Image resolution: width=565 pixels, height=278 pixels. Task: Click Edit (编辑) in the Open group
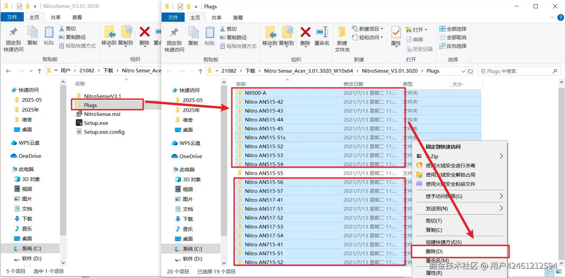[x=415, y=39]
